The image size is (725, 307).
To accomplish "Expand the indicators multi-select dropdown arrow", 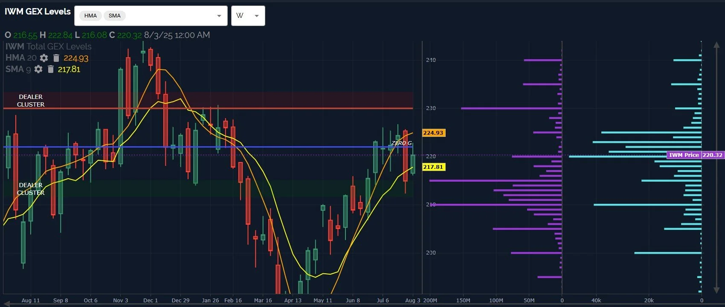I will coord(219,16).
